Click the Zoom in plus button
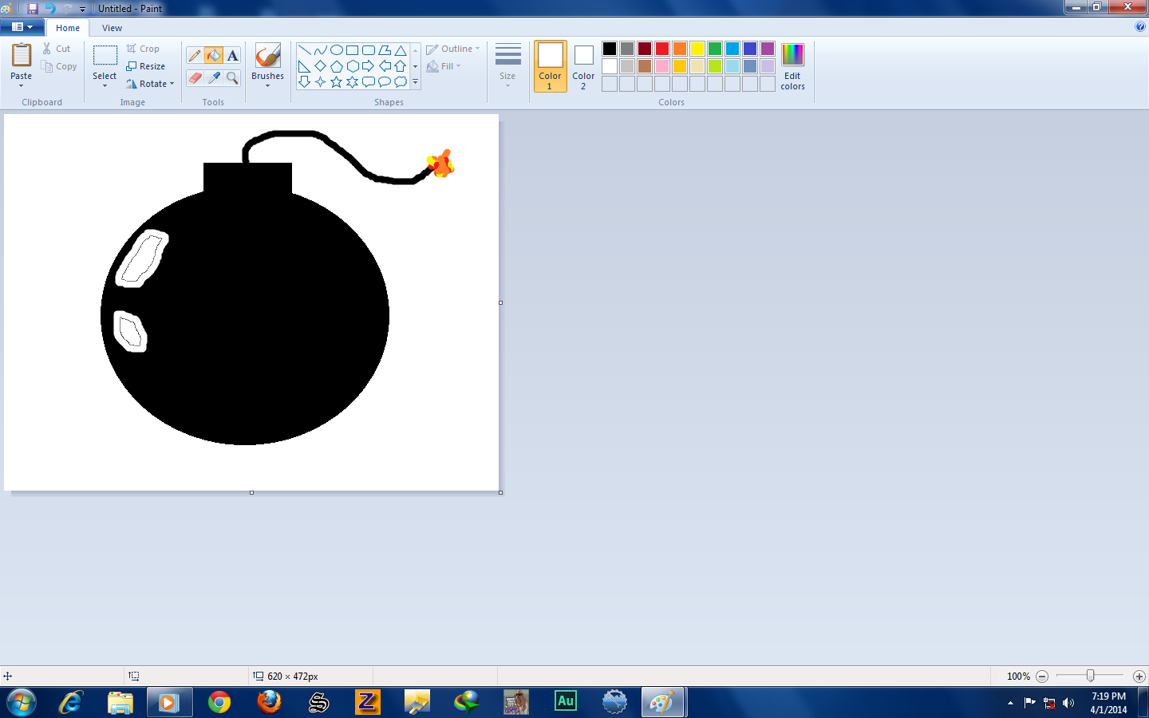The width and height of the screenshot is (1149, 718). click(x=1139, y=676)
